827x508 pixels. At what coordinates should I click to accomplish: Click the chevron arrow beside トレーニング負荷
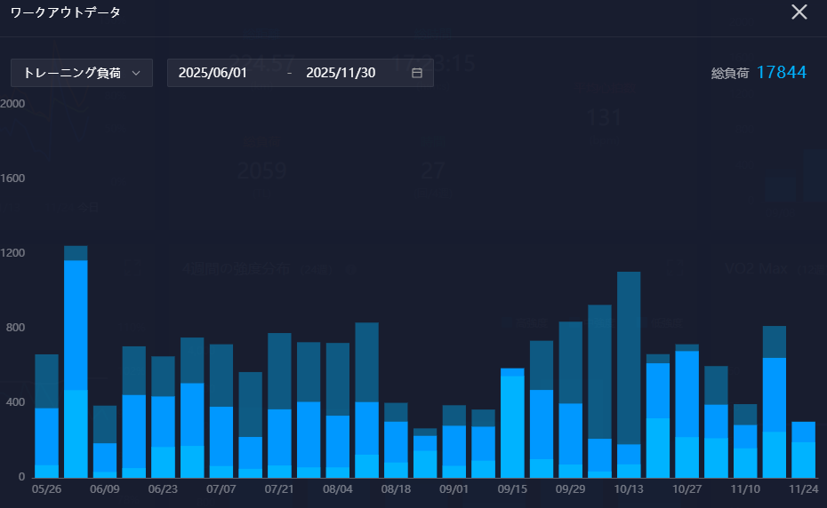click(136, 73)
